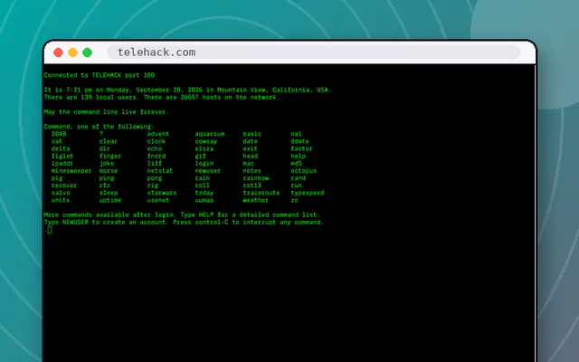Select the 'sleep' command text
This screenshot has width=579, height=362.
tap(109, 193)
